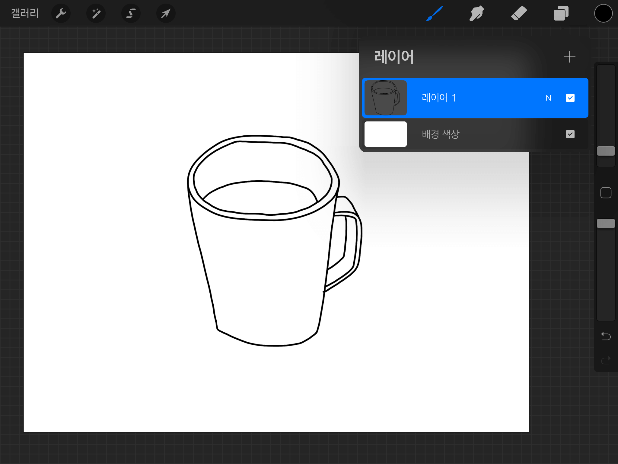Screen dimensions: 618x464
Task: Click the brush size slider handle
Action: (x=606, y=151)
